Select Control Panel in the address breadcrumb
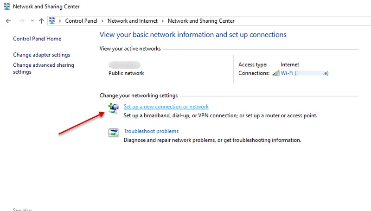 point(81,21)
